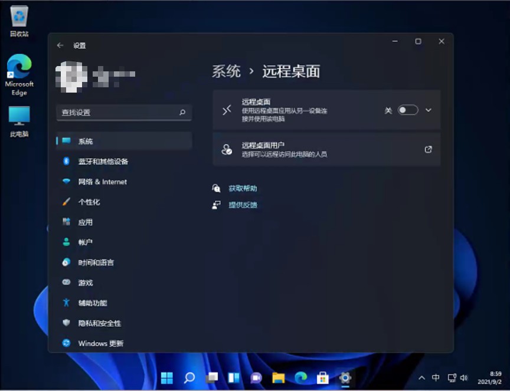This screenshot has height=391, width=510.
Task: Click the network tray icon
Action: click(x=452, y=377)
